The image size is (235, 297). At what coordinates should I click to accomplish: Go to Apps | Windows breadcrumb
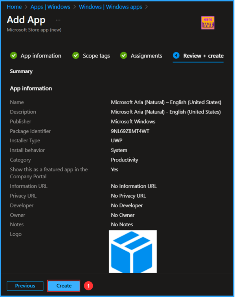click(x=51, y=7)
